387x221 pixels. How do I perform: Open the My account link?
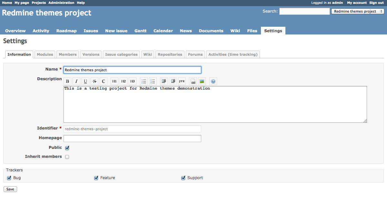click(357, 3)
